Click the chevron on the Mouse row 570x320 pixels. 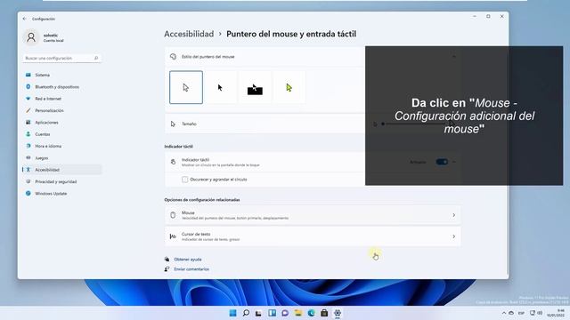pos(453,215)
